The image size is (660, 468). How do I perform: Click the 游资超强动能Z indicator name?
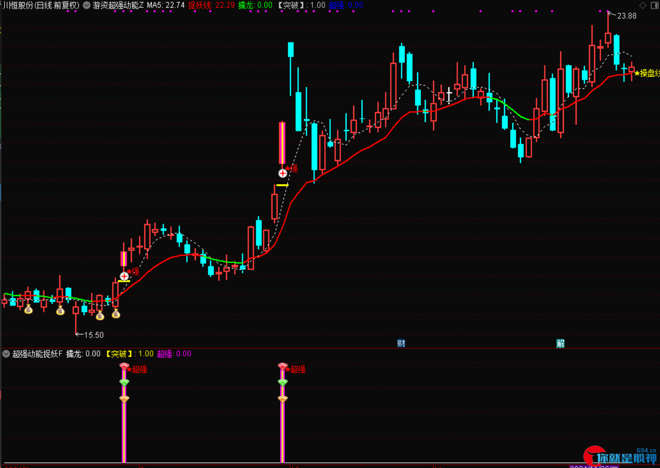[x=119, y=5]
